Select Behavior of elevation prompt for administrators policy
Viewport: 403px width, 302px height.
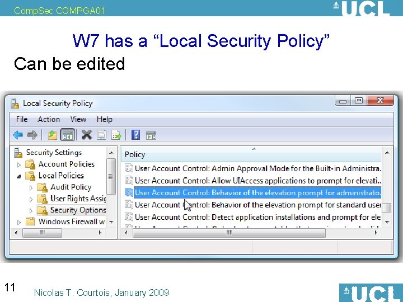(x=257, y=192)
